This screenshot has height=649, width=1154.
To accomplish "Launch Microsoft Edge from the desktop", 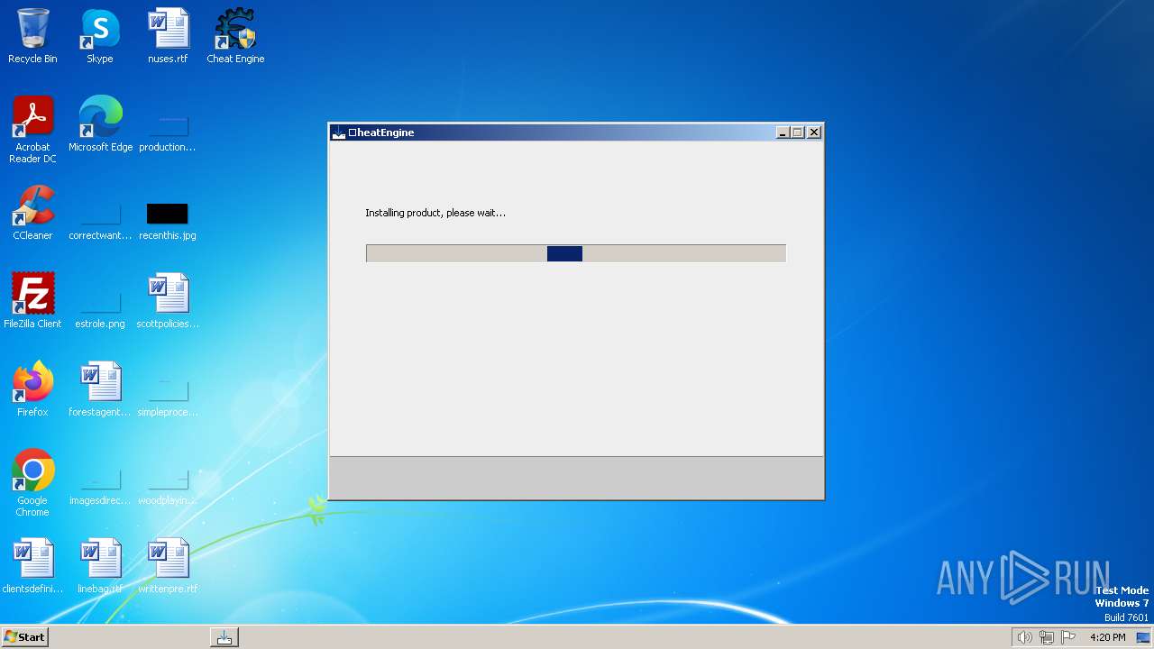I will 100,124.
